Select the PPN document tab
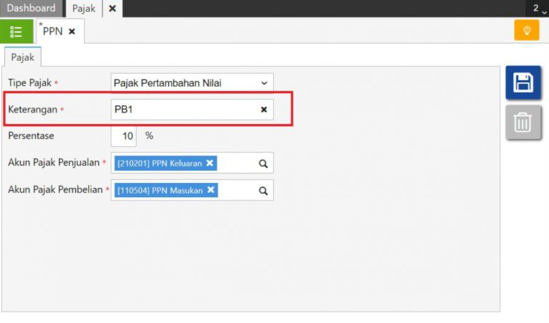549x323 pixels. 52,32
